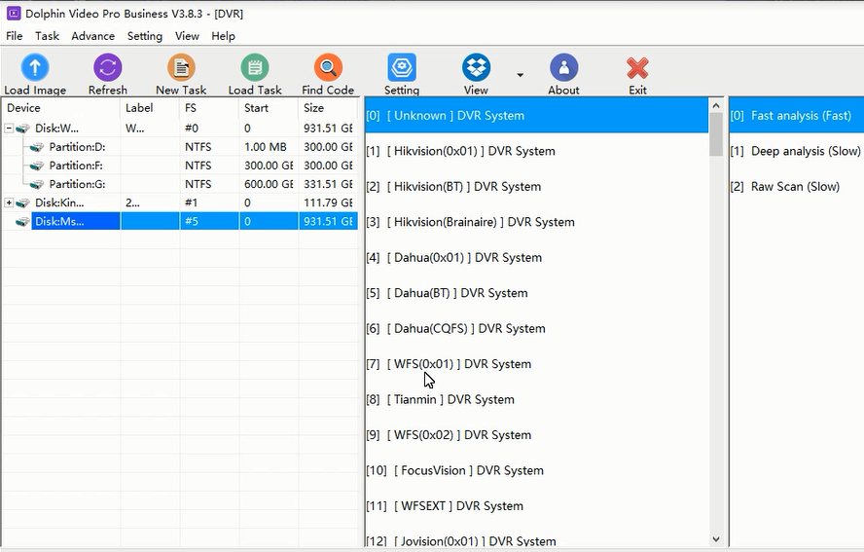This screenshot has height=552, width=864.
Task: Open the Task menu
Action: [x=47, y=36]
